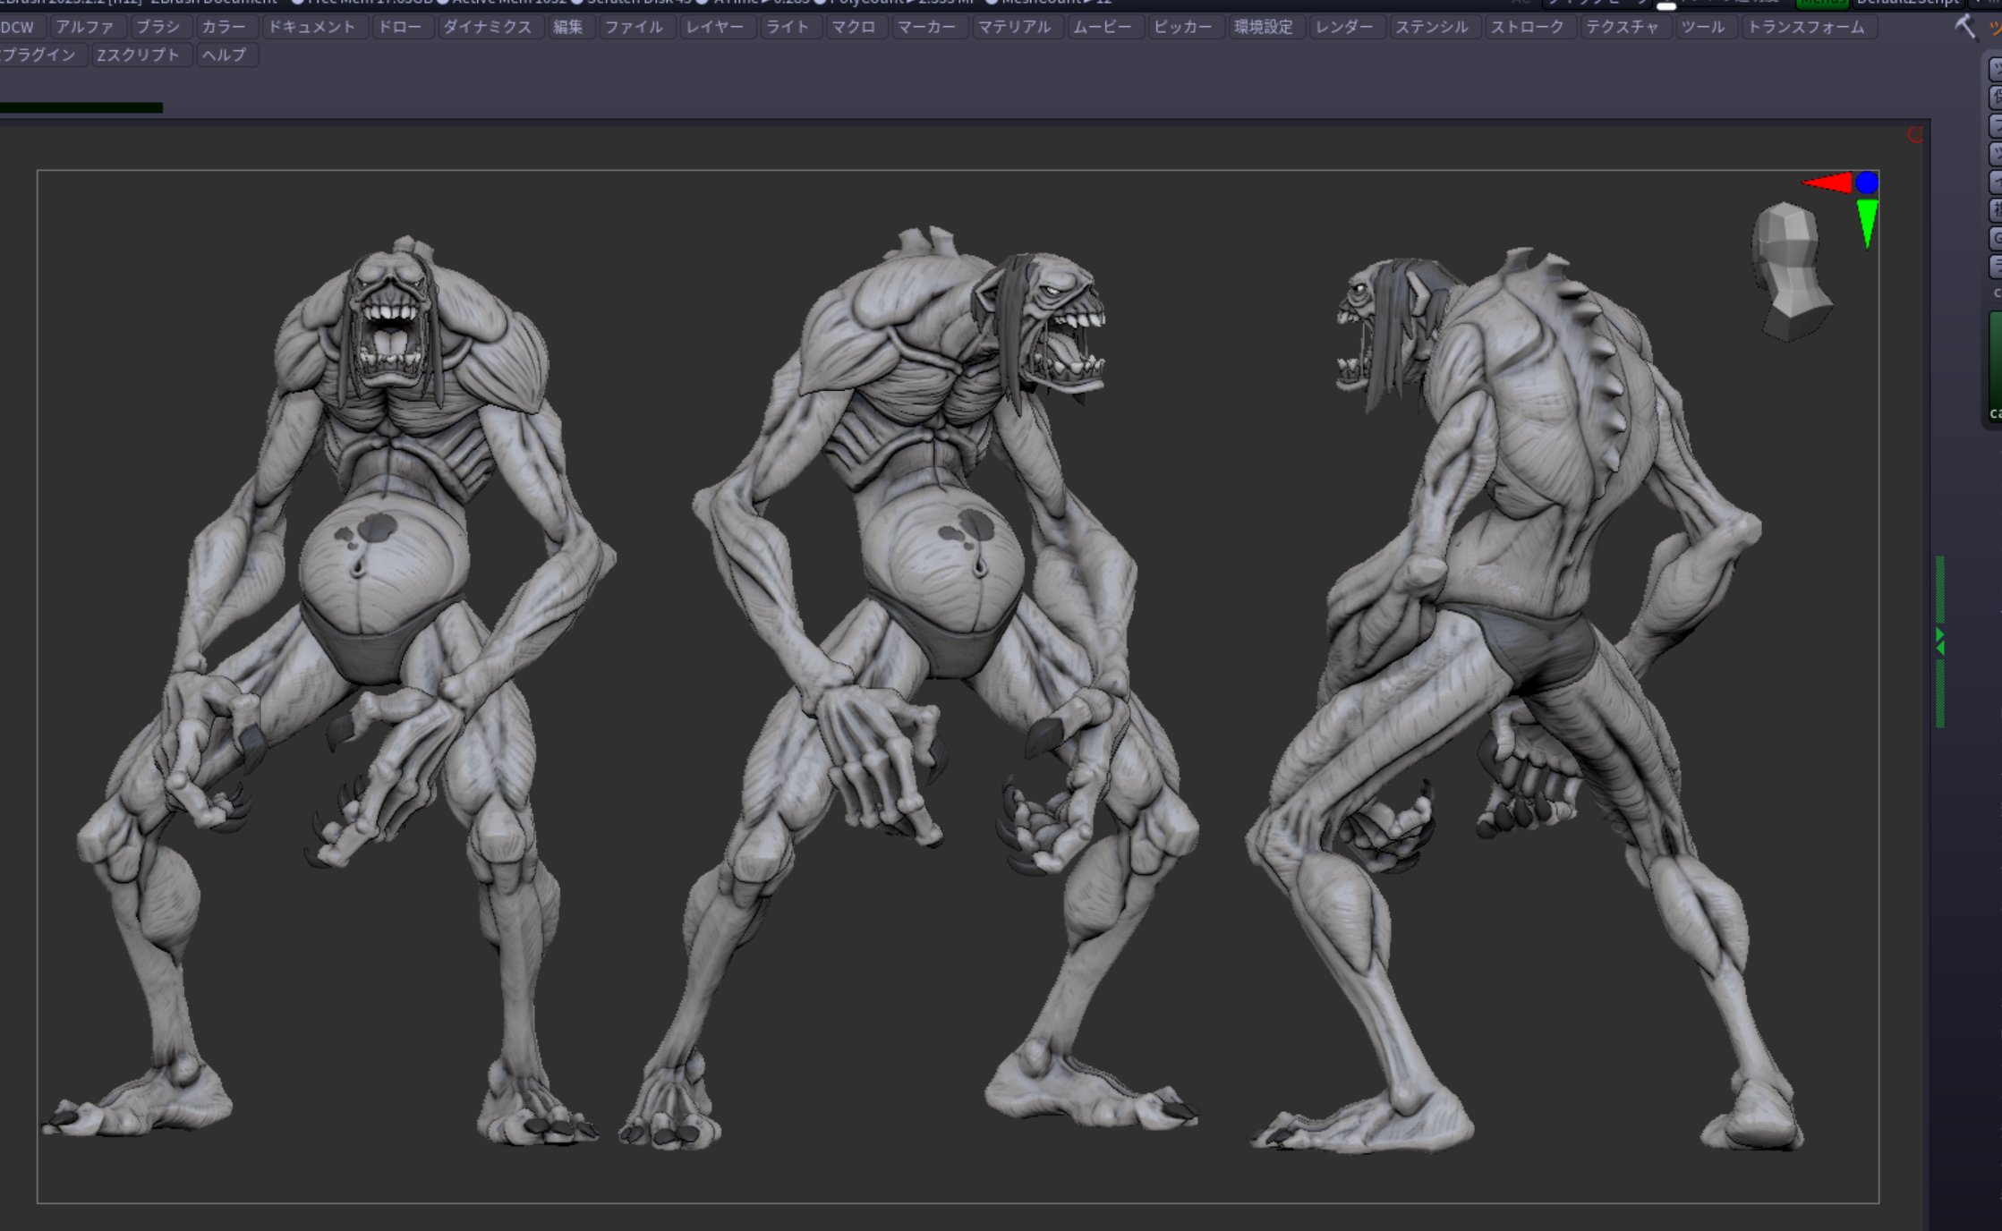Viewport: 2002px width, 1231px height.
Task: Open the ブラシ (Brush) menu
Action: click(x=158, y=27)
